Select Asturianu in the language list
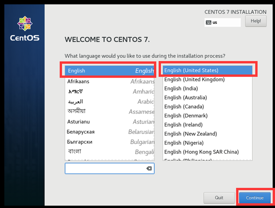 (109, 122)
